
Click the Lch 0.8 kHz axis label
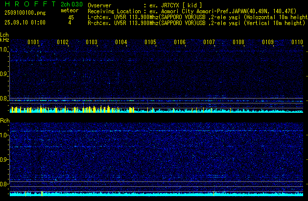coord(3,99)
